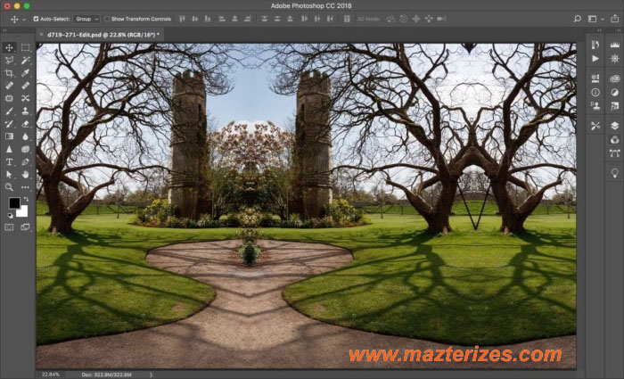The height and width of the screenshot is (379, 624).
Task: Select the Horizontal Type tool
Action: point(9,162)
